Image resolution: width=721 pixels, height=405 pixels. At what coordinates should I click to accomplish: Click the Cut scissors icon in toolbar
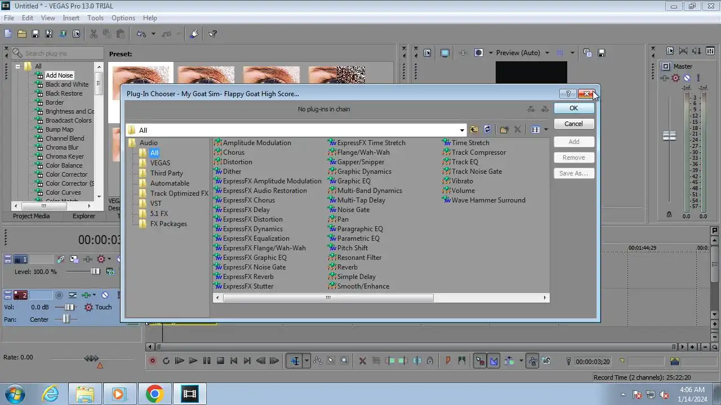pyautogui.click(x=94, y=34)
